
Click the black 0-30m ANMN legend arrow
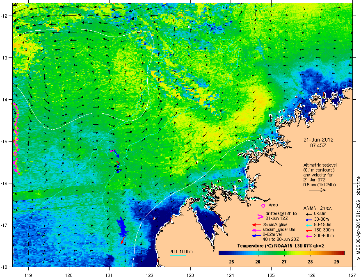(x=309, y=214)
